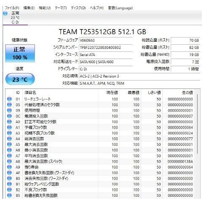Click the status icon for row A4 総消去回数

pyautogui.click(x=9, y=139)
